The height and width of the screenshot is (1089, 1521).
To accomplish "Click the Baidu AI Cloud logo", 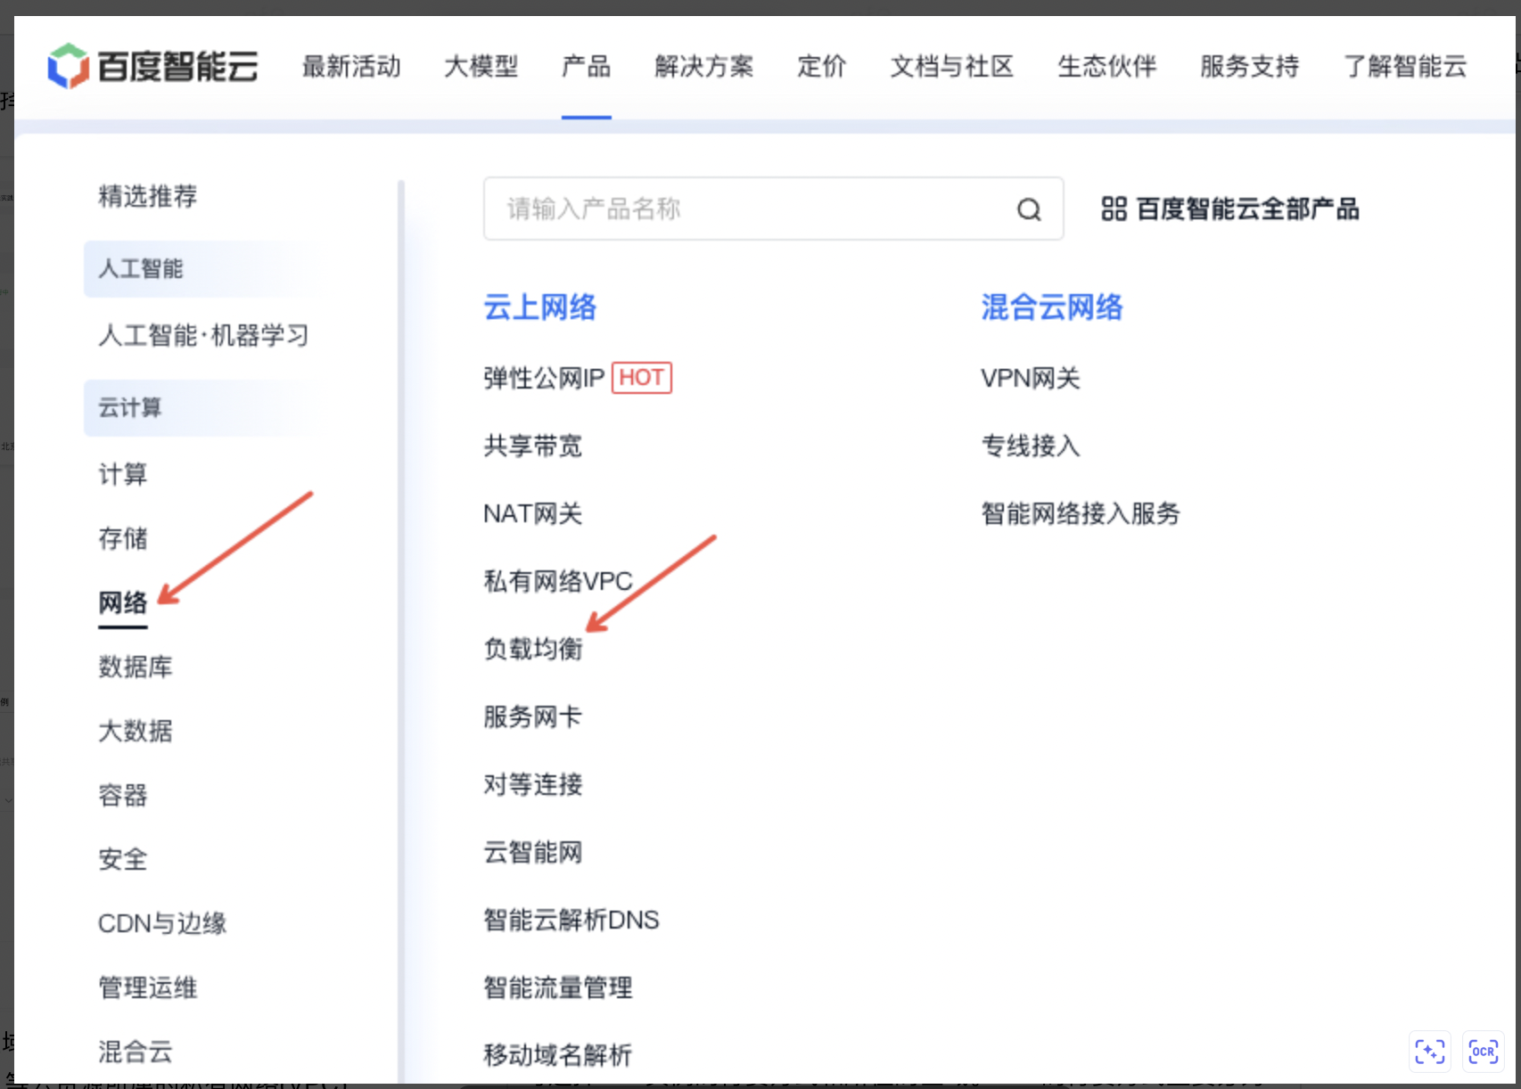I will 152,67.
